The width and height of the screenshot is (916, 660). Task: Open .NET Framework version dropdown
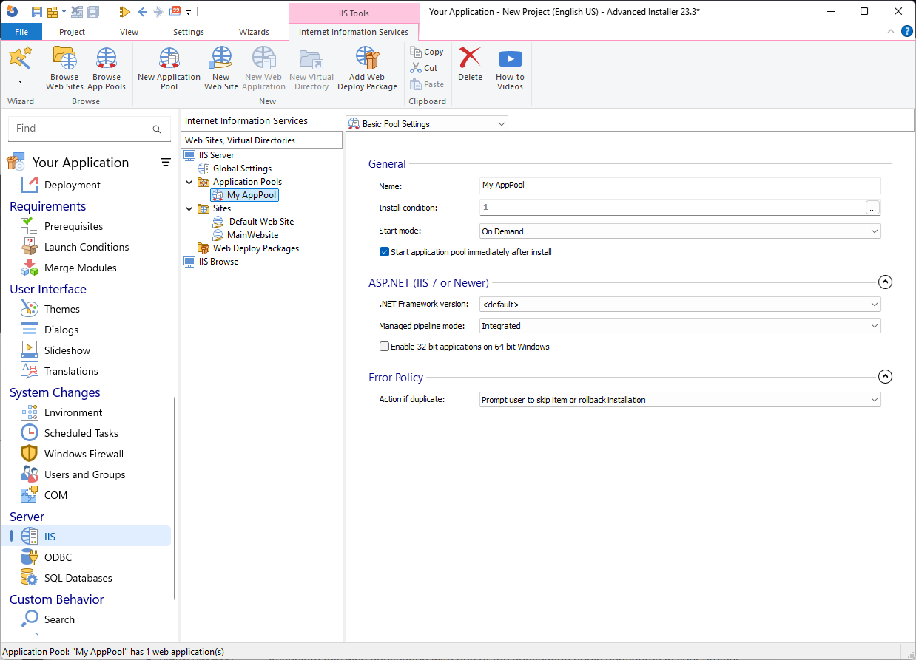[680, 305]
